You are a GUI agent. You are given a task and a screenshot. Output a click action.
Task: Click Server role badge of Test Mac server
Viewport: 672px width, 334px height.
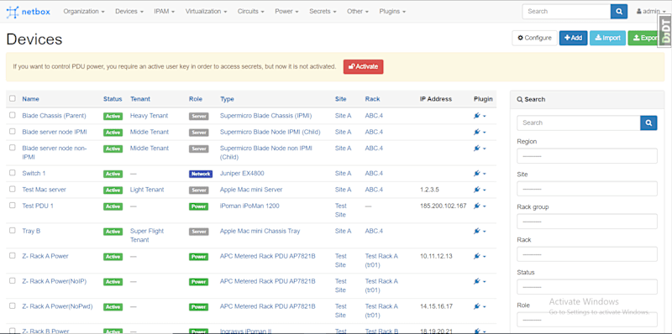click(x=198, y=190)
